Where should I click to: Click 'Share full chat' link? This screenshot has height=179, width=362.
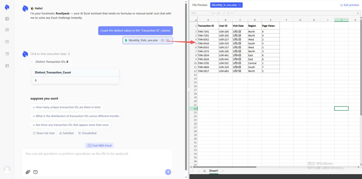pos(43,133)
